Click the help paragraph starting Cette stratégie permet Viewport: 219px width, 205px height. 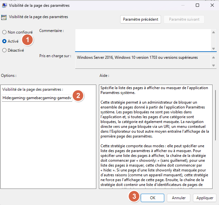155,119
